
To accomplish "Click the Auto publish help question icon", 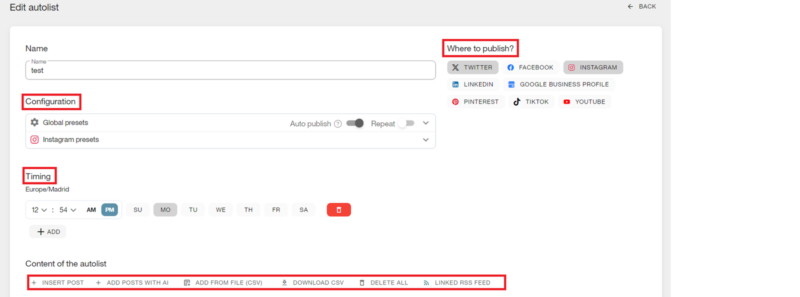I will point(338,124).
